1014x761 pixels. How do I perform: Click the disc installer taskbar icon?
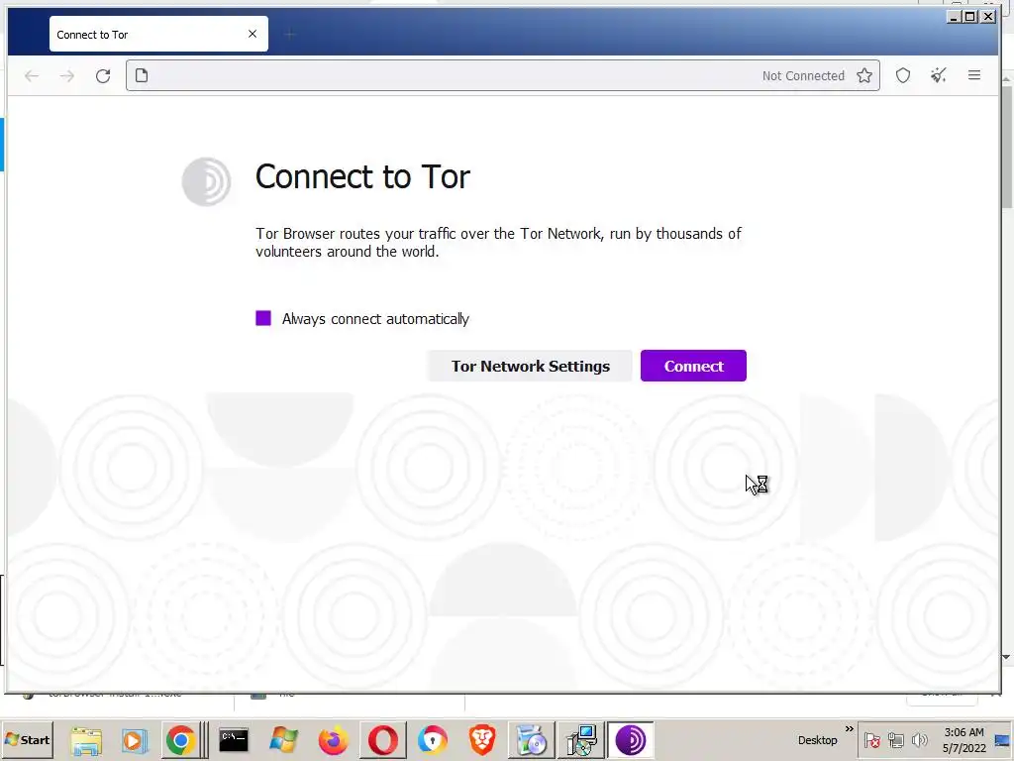[532, 740]
